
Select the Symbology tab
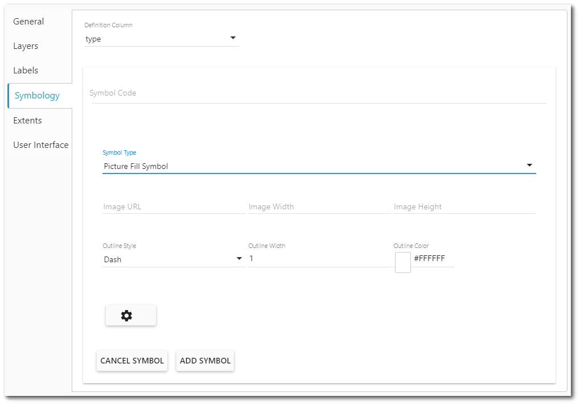pos(36,96)
